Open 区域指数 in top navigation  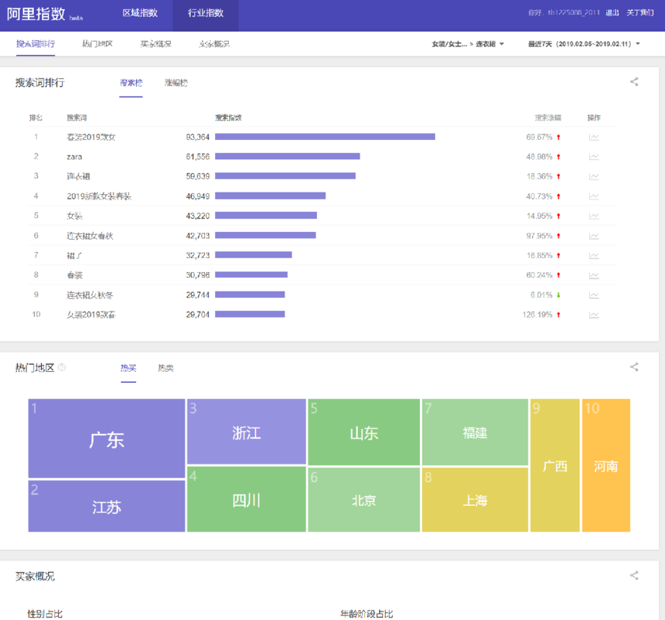point(140,13)
